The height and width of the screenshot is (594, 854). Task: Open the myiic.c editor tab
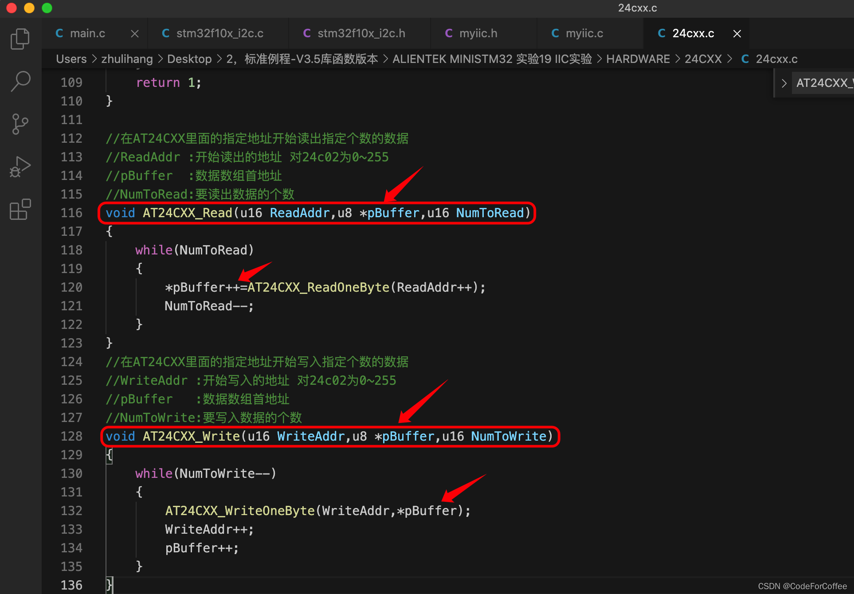coord(584,34)
